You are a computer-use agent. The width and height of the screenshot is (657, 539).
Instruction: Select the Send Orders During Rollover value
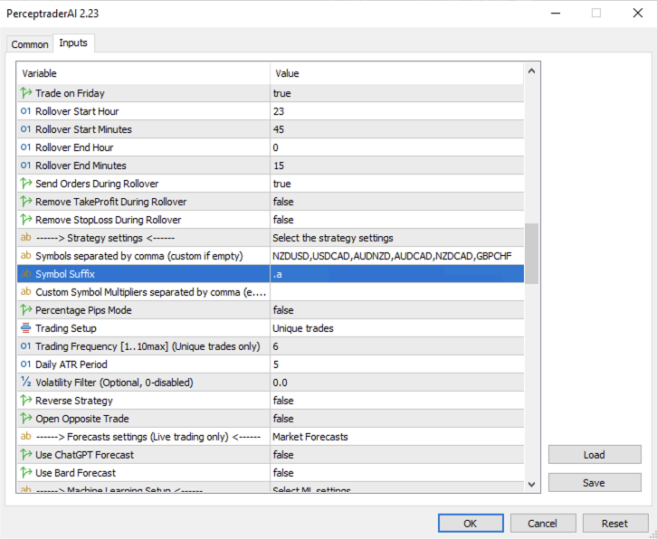point(396,184)
